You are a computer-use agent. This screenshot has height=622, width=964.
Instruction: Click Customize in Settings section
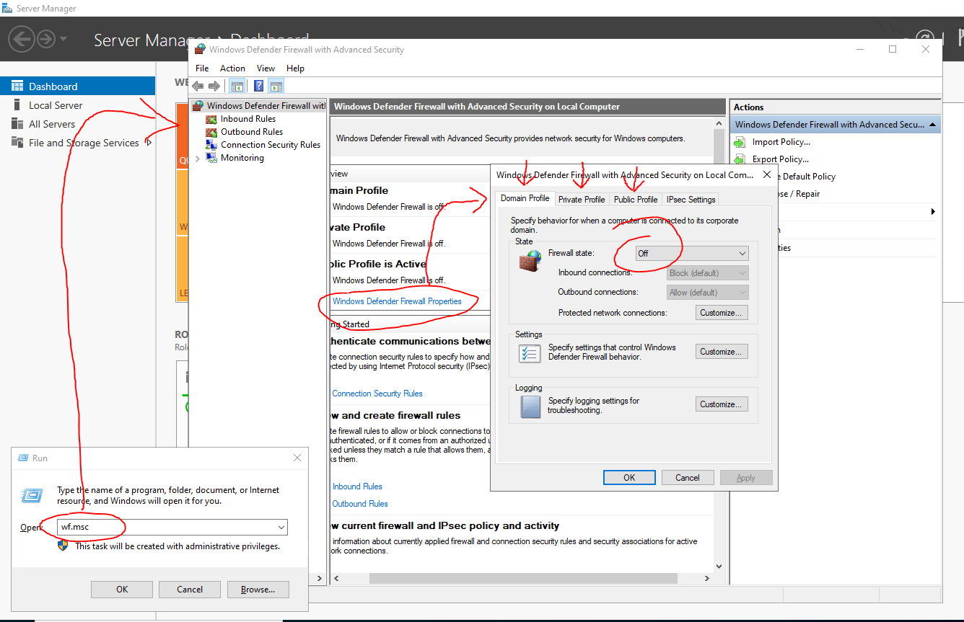coord(722,352)
